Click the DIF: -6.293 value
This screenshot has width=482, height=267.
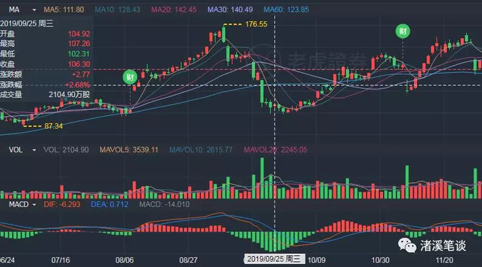click(x=62, y=205)
